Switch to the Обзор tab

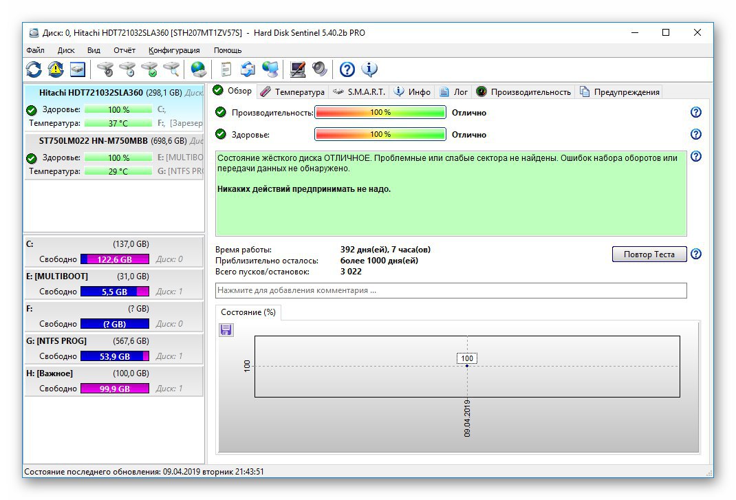(232, 91)
